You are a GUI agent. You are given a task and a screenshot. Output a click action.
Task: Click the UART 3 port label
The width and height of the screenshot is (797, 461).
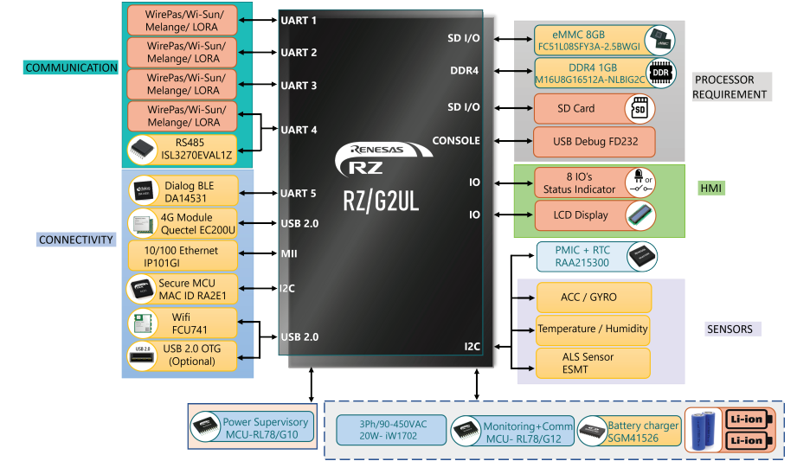(299, 86)
